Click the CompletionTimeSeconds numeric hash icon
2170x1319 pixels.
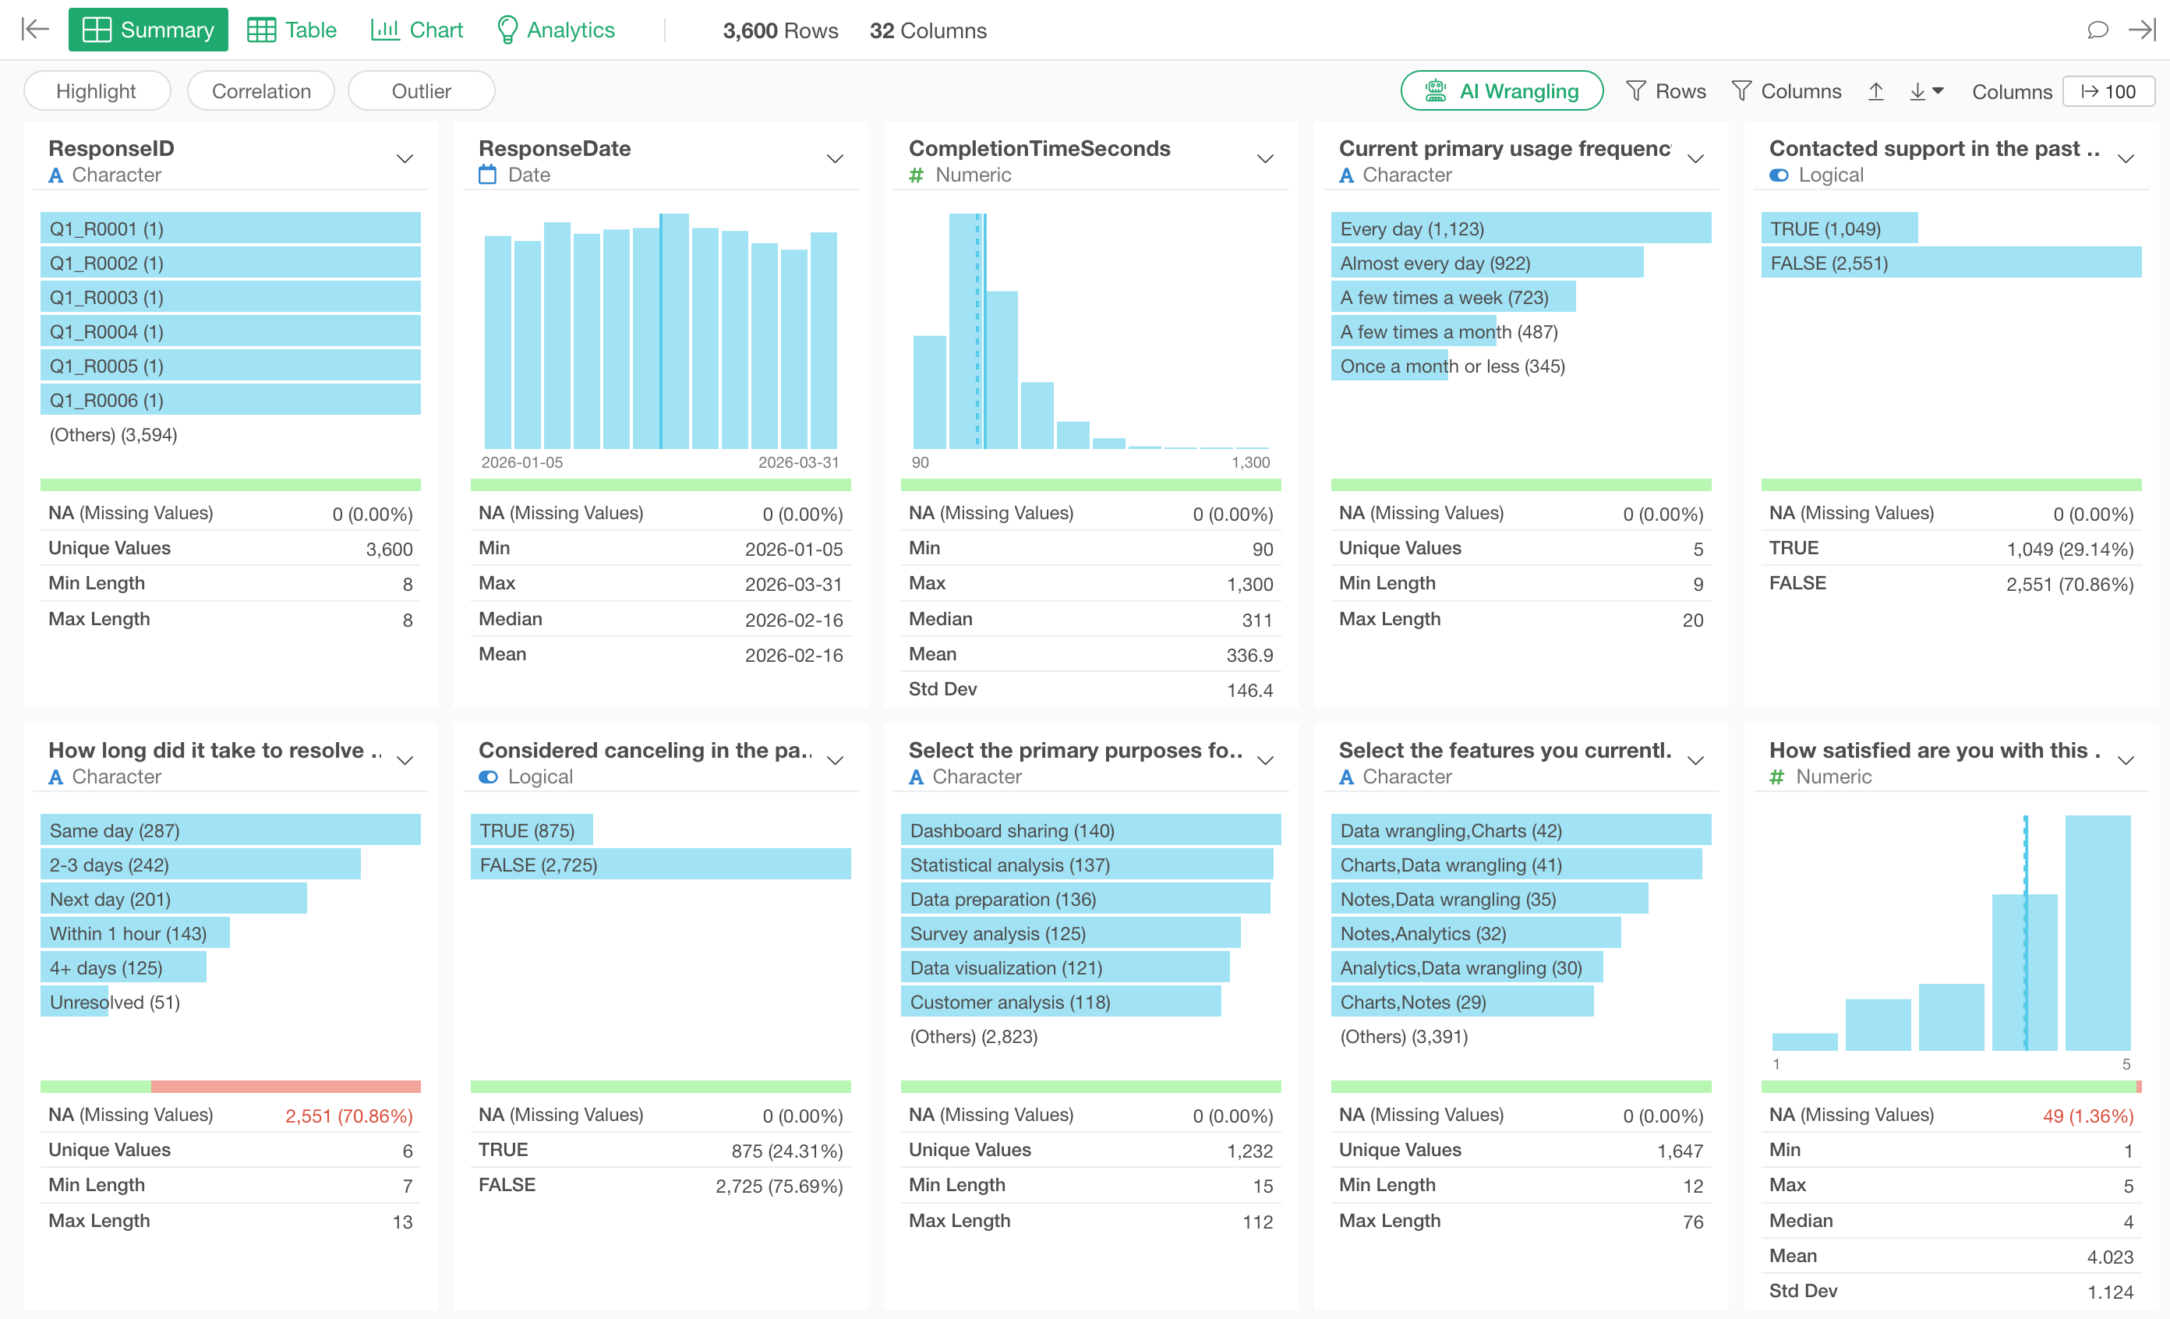916,175
